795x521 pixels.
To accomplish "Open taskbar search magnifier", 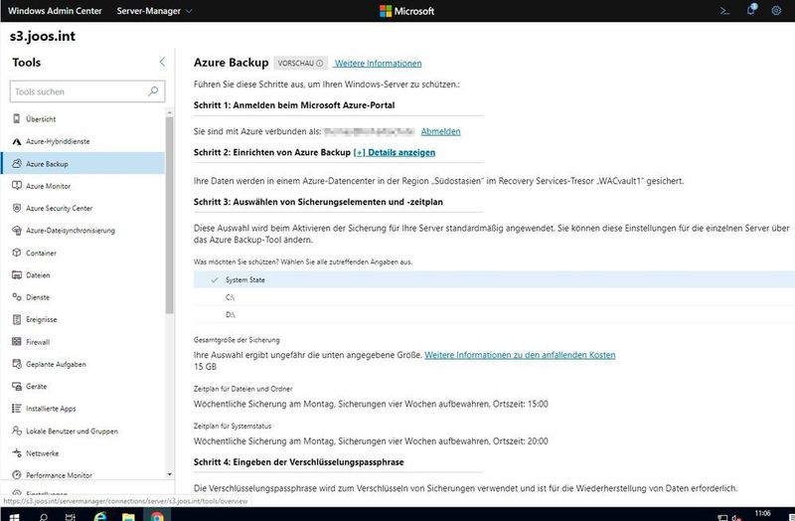I will [x=44, y=516].
